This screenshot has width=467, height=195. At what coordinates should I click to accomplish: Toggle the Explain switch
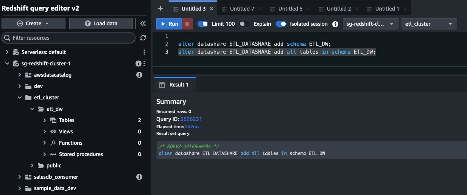(x=245, y=24)
